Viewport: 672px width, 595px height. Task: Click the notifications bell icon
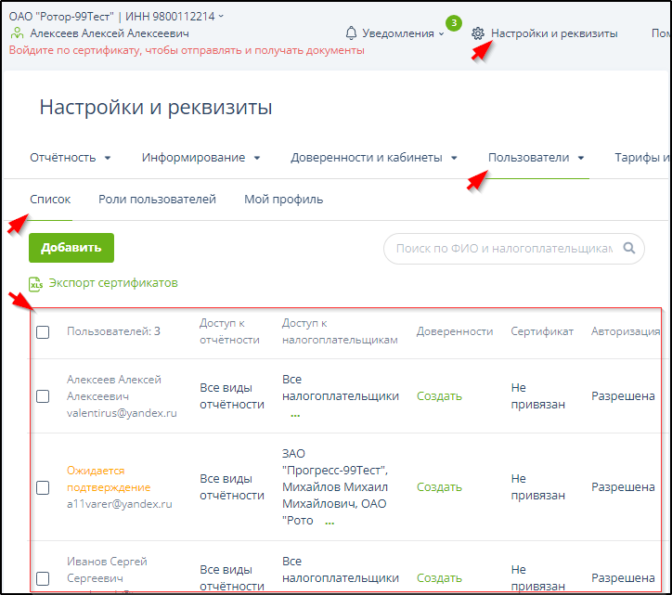[x=351, y=33]
